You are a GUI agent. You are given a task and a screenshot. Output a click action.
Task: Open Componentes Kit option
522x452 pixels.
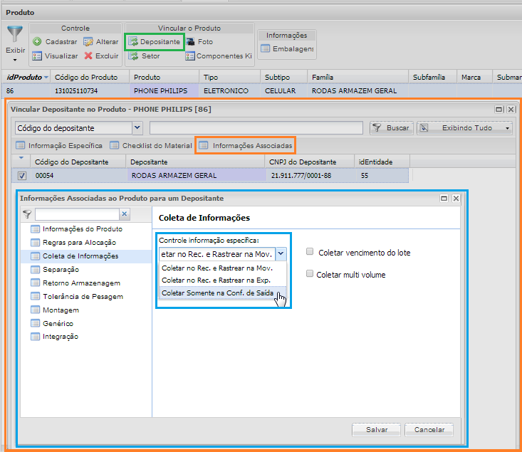point(219,56)
